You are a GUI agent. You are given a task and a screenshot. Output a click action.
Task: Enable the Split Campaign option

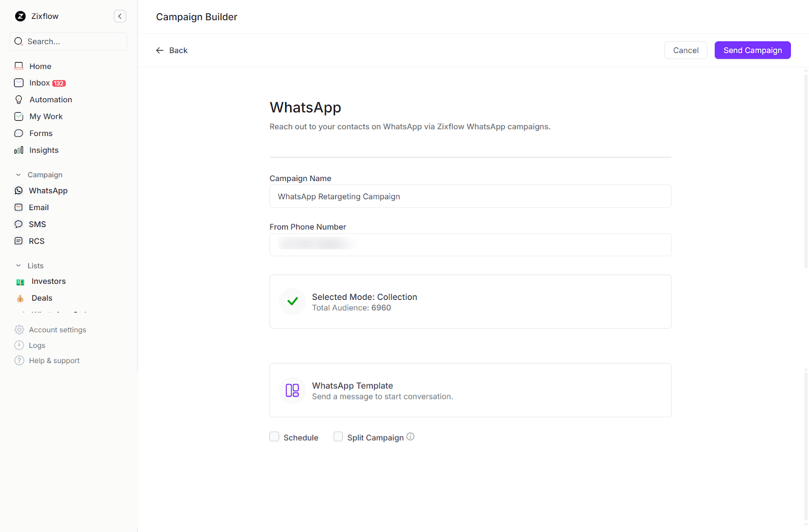click(x=338, y=436)
